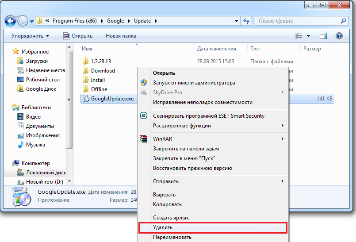Screen dimensions: 356x242
Task: Select Копировать in the context menu
Action: click(167, 204)
